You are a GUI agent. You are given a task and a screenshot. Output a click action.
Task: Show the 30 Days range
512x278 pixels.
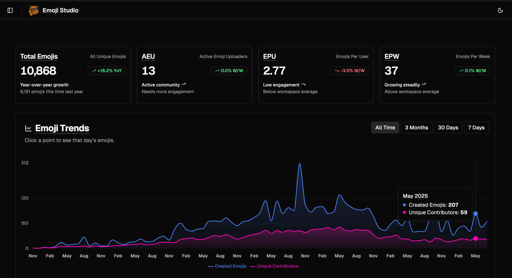click(448, 128)
